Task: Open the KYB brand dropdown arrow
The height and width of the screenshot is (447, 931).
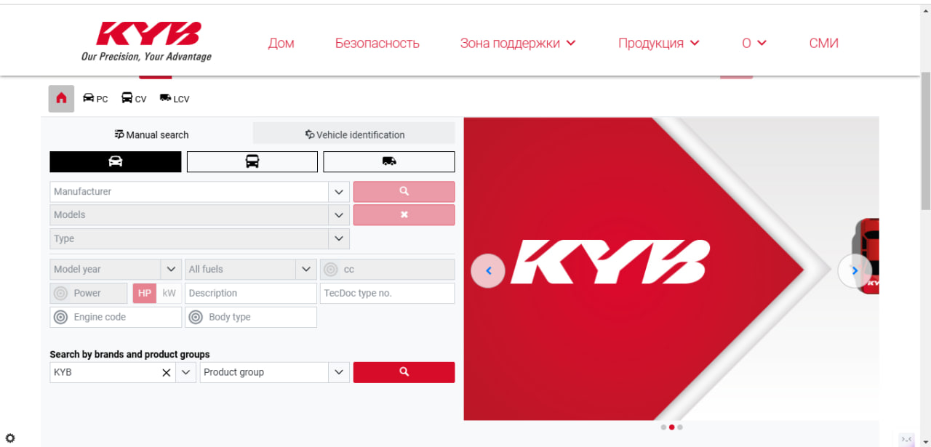Action: tap(186, 372)
